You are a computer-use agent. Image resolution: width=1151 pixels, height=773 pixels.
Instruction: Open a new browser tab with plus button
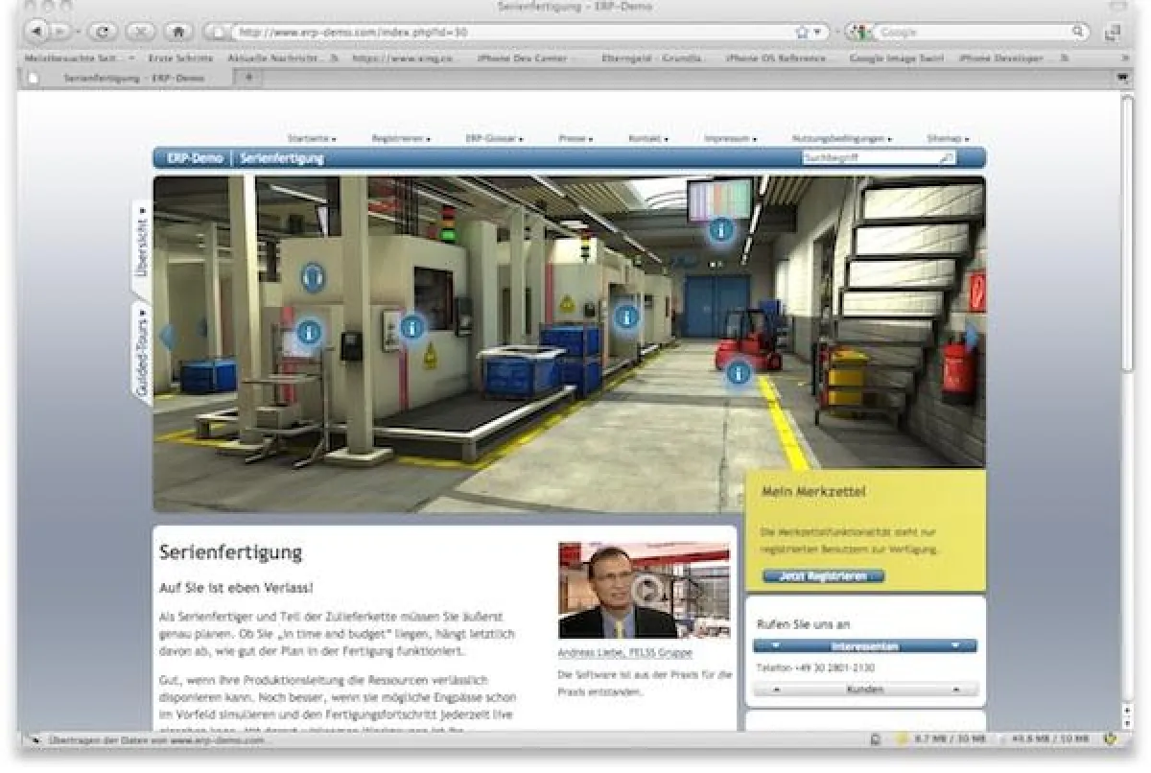(250, 78)
